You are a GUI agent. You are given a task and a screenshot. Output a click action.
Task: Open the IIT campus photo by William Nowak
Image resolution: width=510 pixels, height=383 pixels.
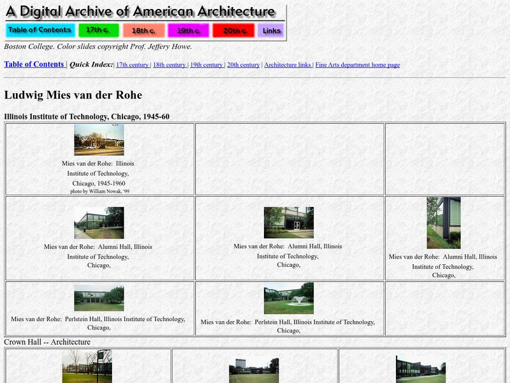click(99, 140)
